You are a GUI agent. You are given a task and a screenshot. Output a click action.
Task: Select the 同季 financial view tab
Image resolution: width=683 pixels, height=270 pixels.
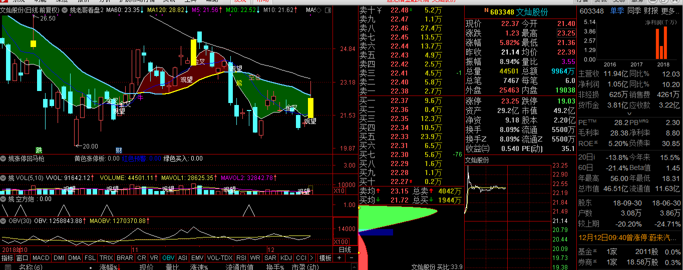(x=634, y=11)
